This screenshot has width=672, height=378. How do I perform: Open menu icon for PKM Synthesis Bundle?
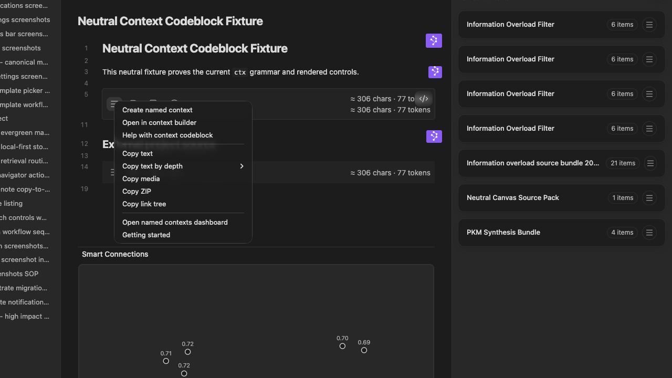pyautogui.click(x=649, y=233)
